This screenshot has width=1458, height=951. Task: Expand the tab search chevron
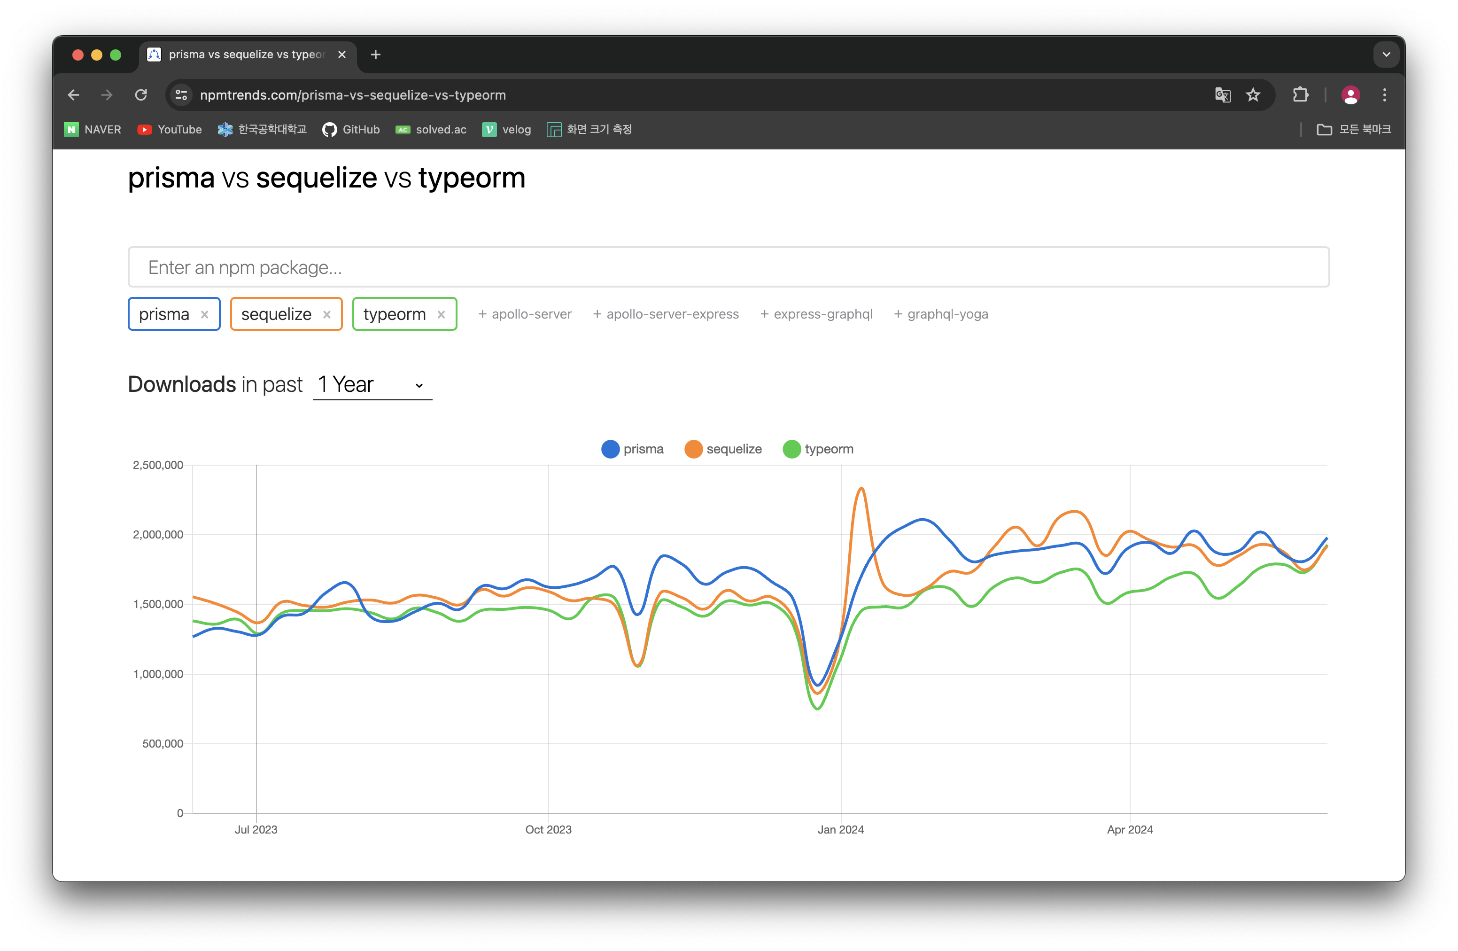(1386, 55)
